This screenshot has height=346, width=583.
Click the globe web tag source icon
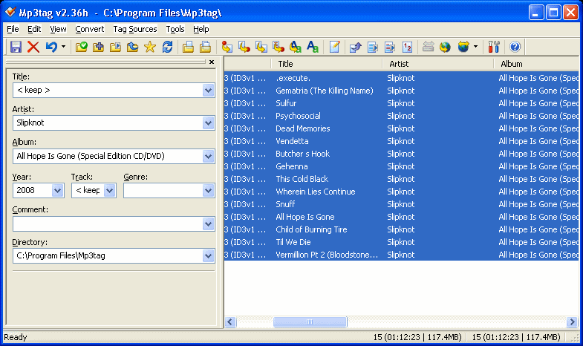click(x=445, y=47)
